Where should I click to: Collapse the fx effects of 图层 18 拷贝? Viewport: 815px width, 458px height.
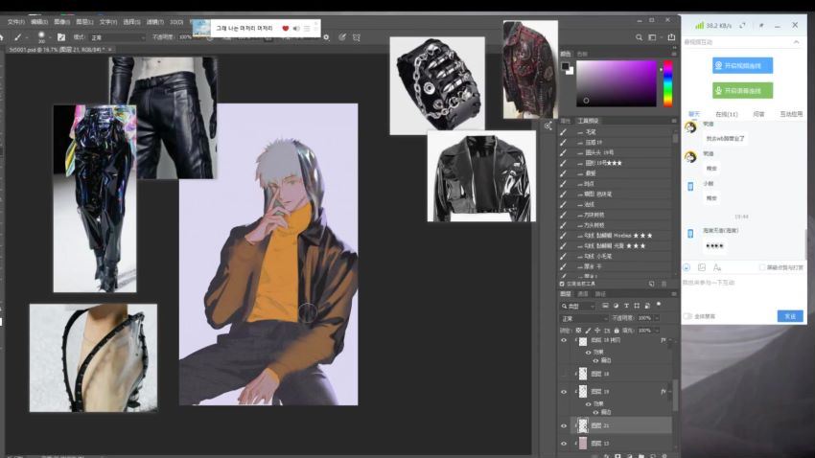[670, 341]
